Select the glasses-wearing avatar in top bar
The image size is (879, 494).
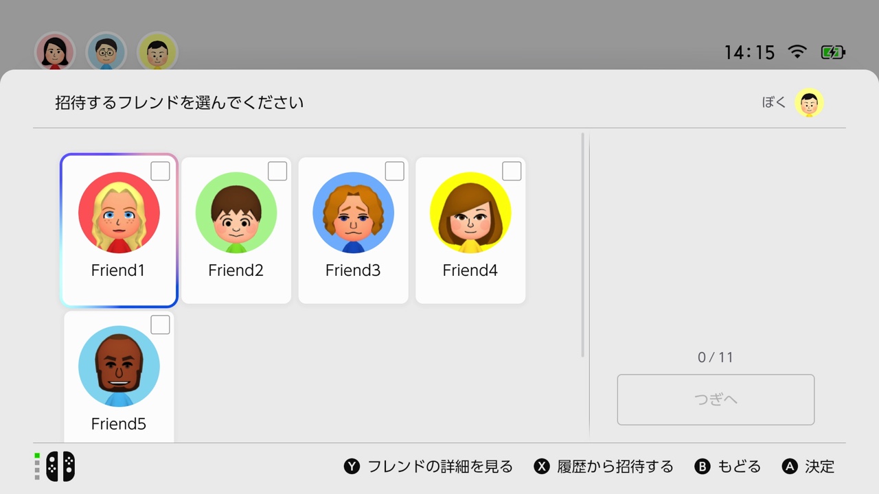click(106, 52)
